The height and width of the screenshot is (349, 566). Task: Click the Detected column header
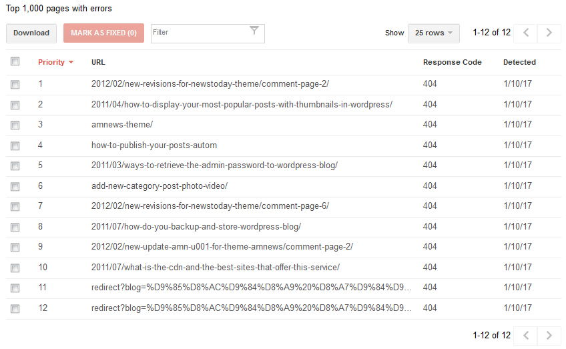click(519, 62)
